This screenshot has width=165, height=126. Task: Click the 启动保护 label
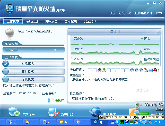coord(28,114)
